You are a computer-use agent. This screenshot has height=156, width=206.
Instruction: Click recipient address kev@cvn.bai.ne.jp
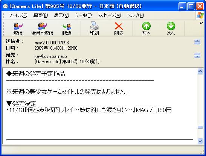click(x=50, y=56)
